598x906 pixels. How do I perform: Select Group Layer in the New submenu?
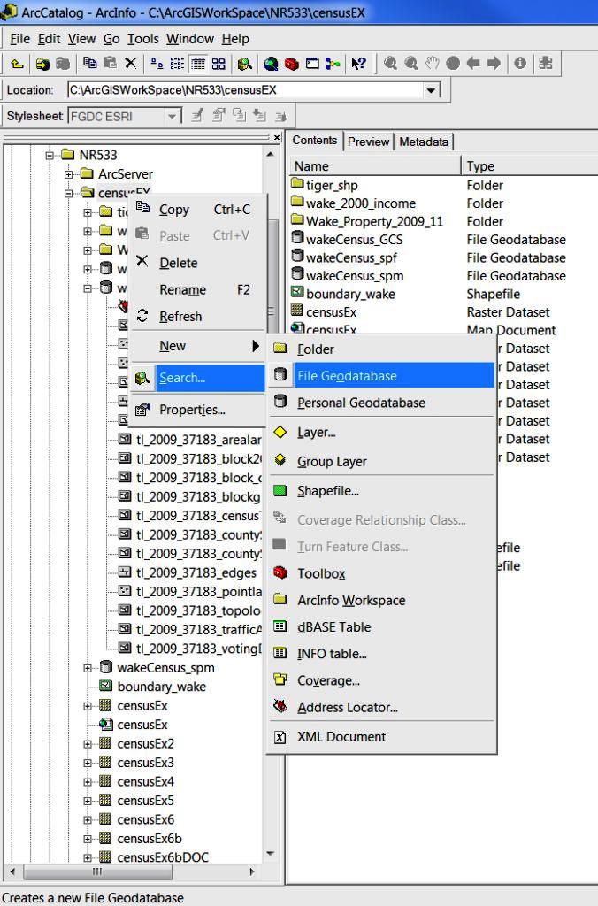382,461
